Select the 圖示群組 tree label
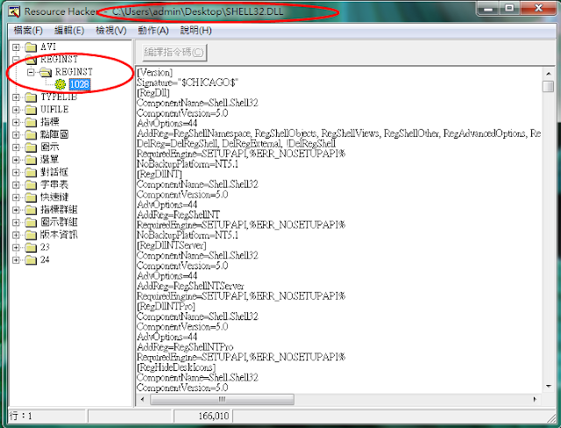The image size is (561, 428). [59, 222]
